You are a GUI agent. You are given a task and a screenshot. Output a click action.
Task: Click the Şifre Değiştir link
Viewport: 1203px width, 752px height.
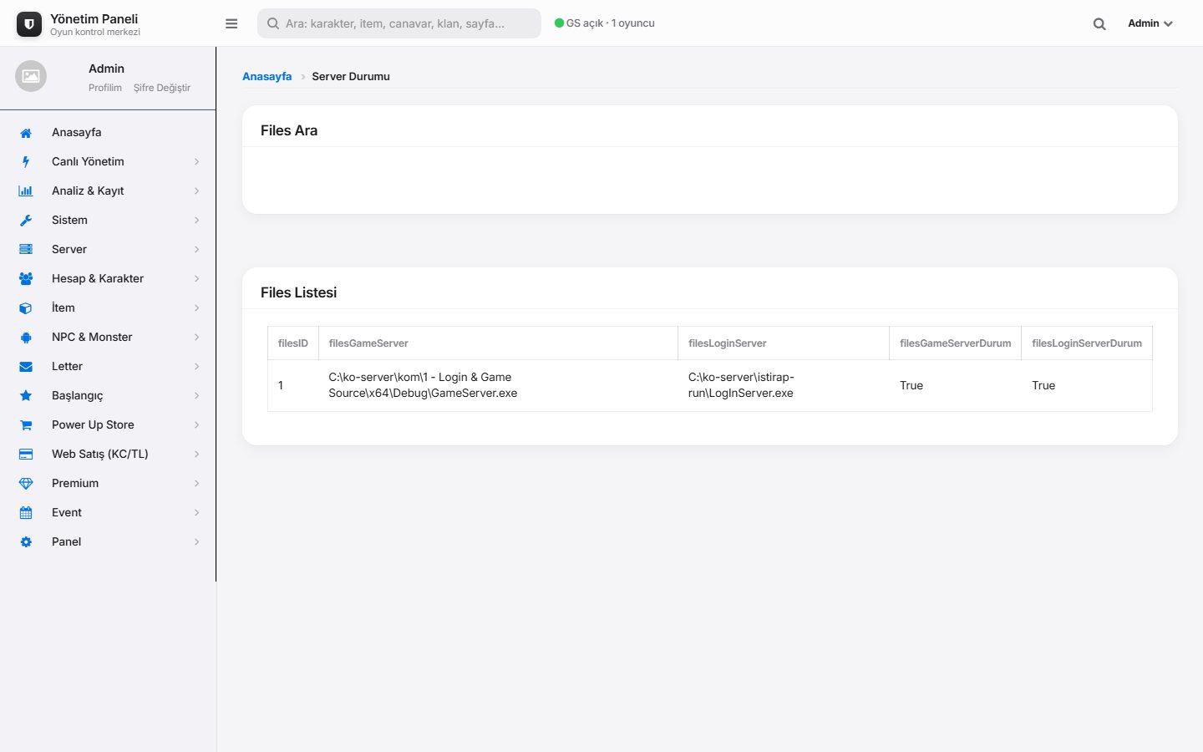(x=162, y=88)
